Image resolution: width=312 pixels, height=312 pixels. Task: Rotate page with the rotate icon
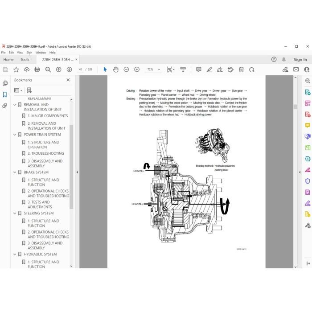pyautogui.click(x=252, y=70)
